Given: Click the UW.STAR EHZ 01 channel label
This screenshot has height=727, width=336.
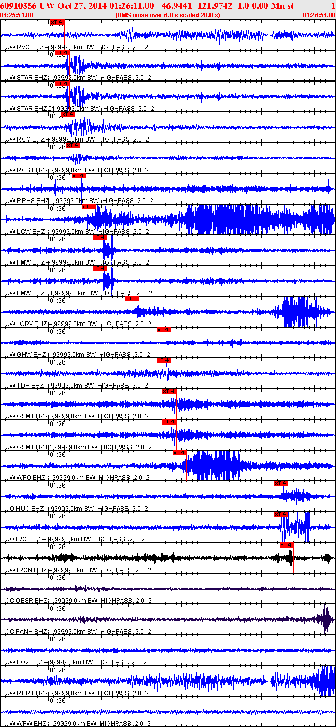Looking at the screenshot, I should tap(77, 109).
